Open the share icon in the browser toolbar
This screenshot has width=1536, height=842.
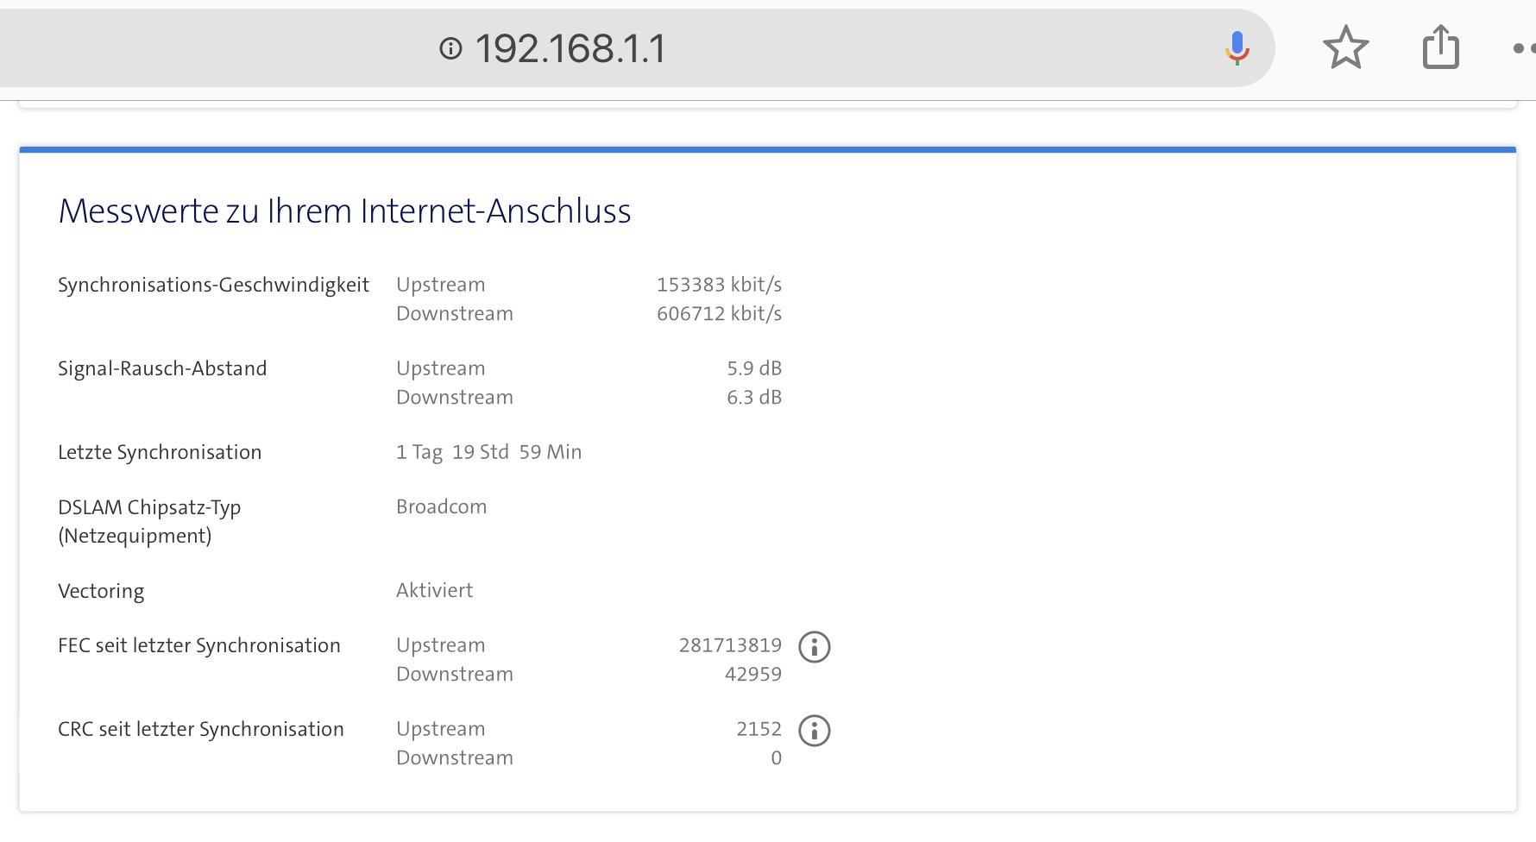coord(1440,47)
